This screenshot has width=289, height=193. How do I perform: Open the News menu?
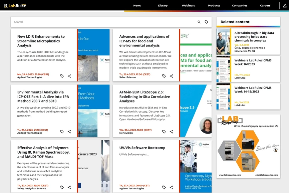tap(137, 6)
